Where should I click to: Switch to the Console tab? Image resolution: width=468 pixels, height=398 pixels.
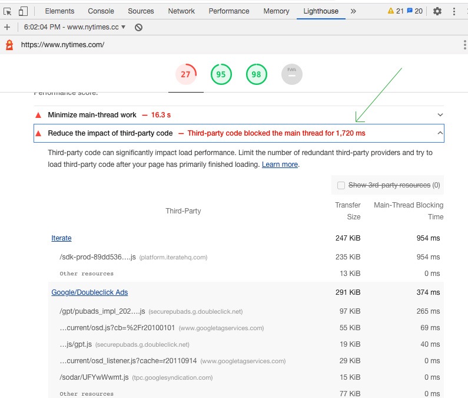pos(101,11)
